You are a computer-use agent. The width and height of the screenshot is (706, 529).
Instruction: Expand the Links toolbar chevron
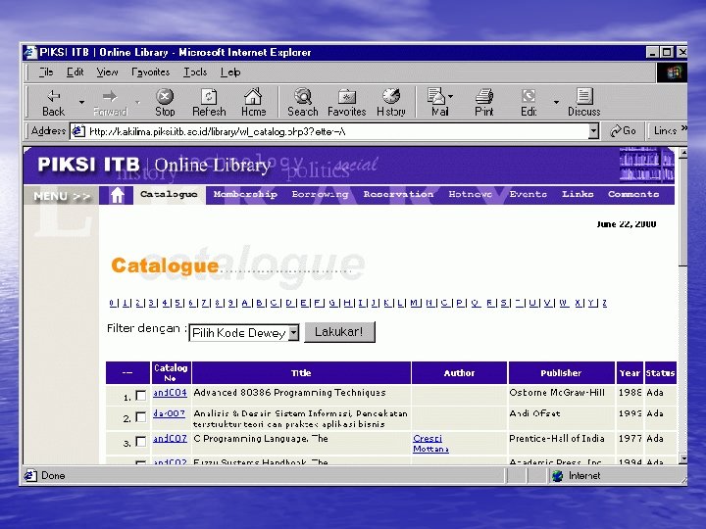[684, 128]
